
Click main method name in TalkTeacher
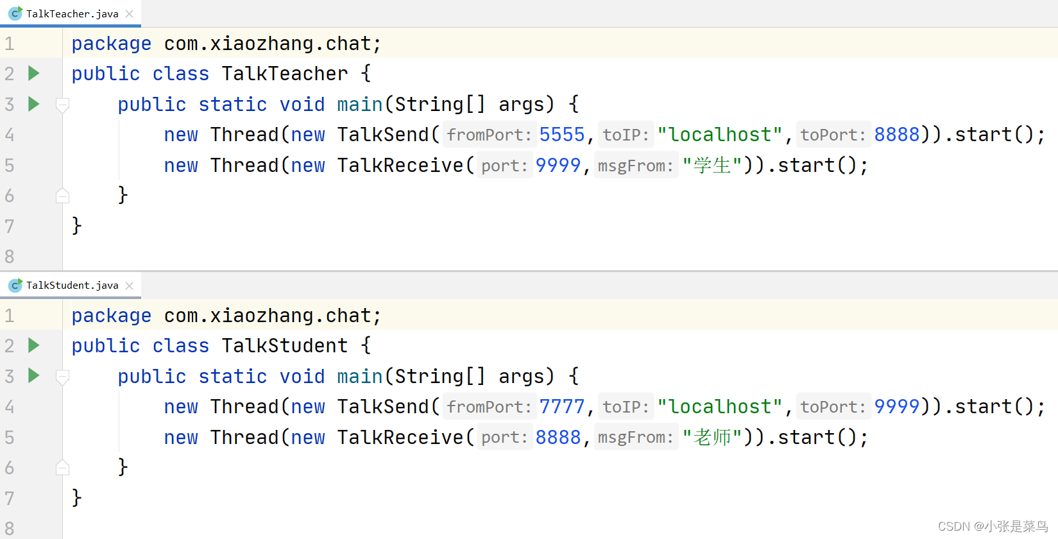[x=360, y=104]
